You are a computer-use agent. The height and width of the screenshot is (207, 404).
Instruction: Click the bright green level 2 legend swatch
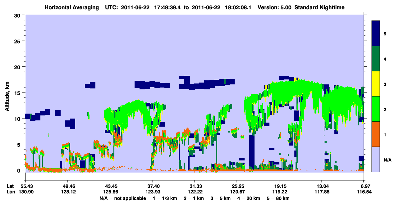click(x=376, y=109)
